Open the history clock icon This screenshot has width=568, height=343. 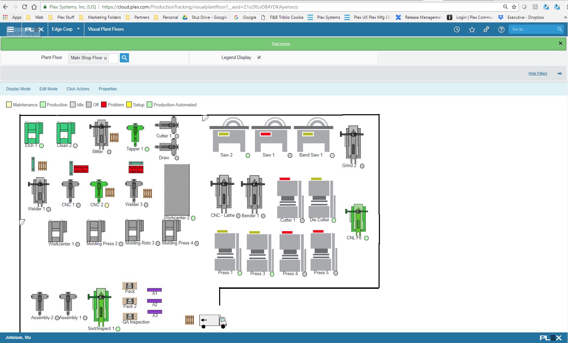pyautogui.click(x=457, y=30)
